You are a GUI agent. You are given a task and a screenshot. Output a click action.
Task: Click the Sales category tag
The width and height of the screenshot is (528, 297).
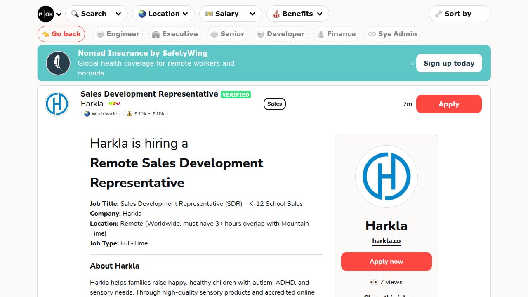pos(275,104)
